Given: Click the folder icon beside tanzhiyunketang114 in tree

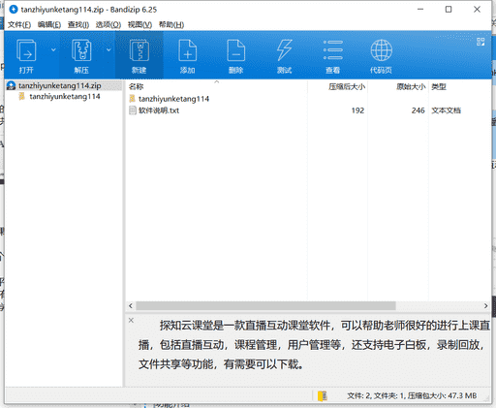Looking at the screenshot, I should pyautogui.click(x=21, y=96).
